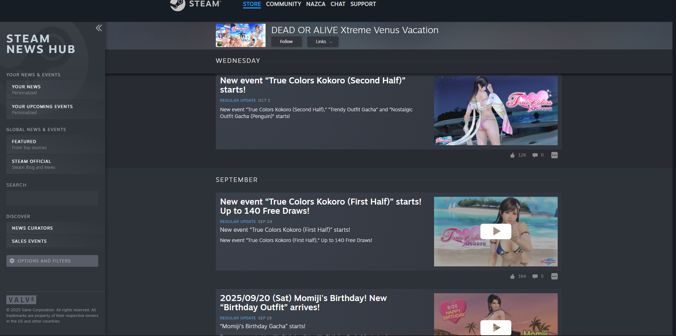Image resolution: width=676 pixels, height=336 pixels.
Task: Open more options for First Half post
Action: coord(555,276)
